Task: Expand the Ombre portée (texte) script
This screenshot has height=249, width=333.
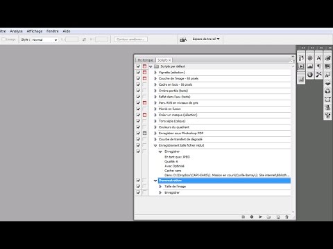Action: point(155,91)
